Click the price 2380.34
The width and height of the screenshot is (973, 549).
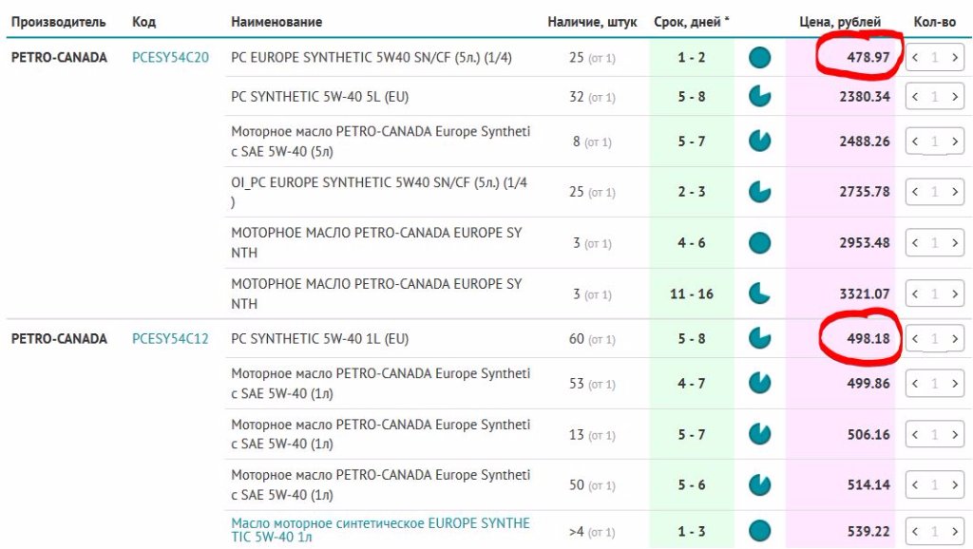(865, 96)
